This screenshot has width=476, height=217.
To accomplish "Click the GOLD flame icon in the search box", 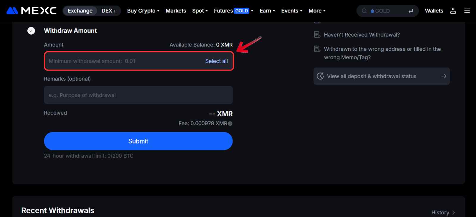I will point(372,11).
